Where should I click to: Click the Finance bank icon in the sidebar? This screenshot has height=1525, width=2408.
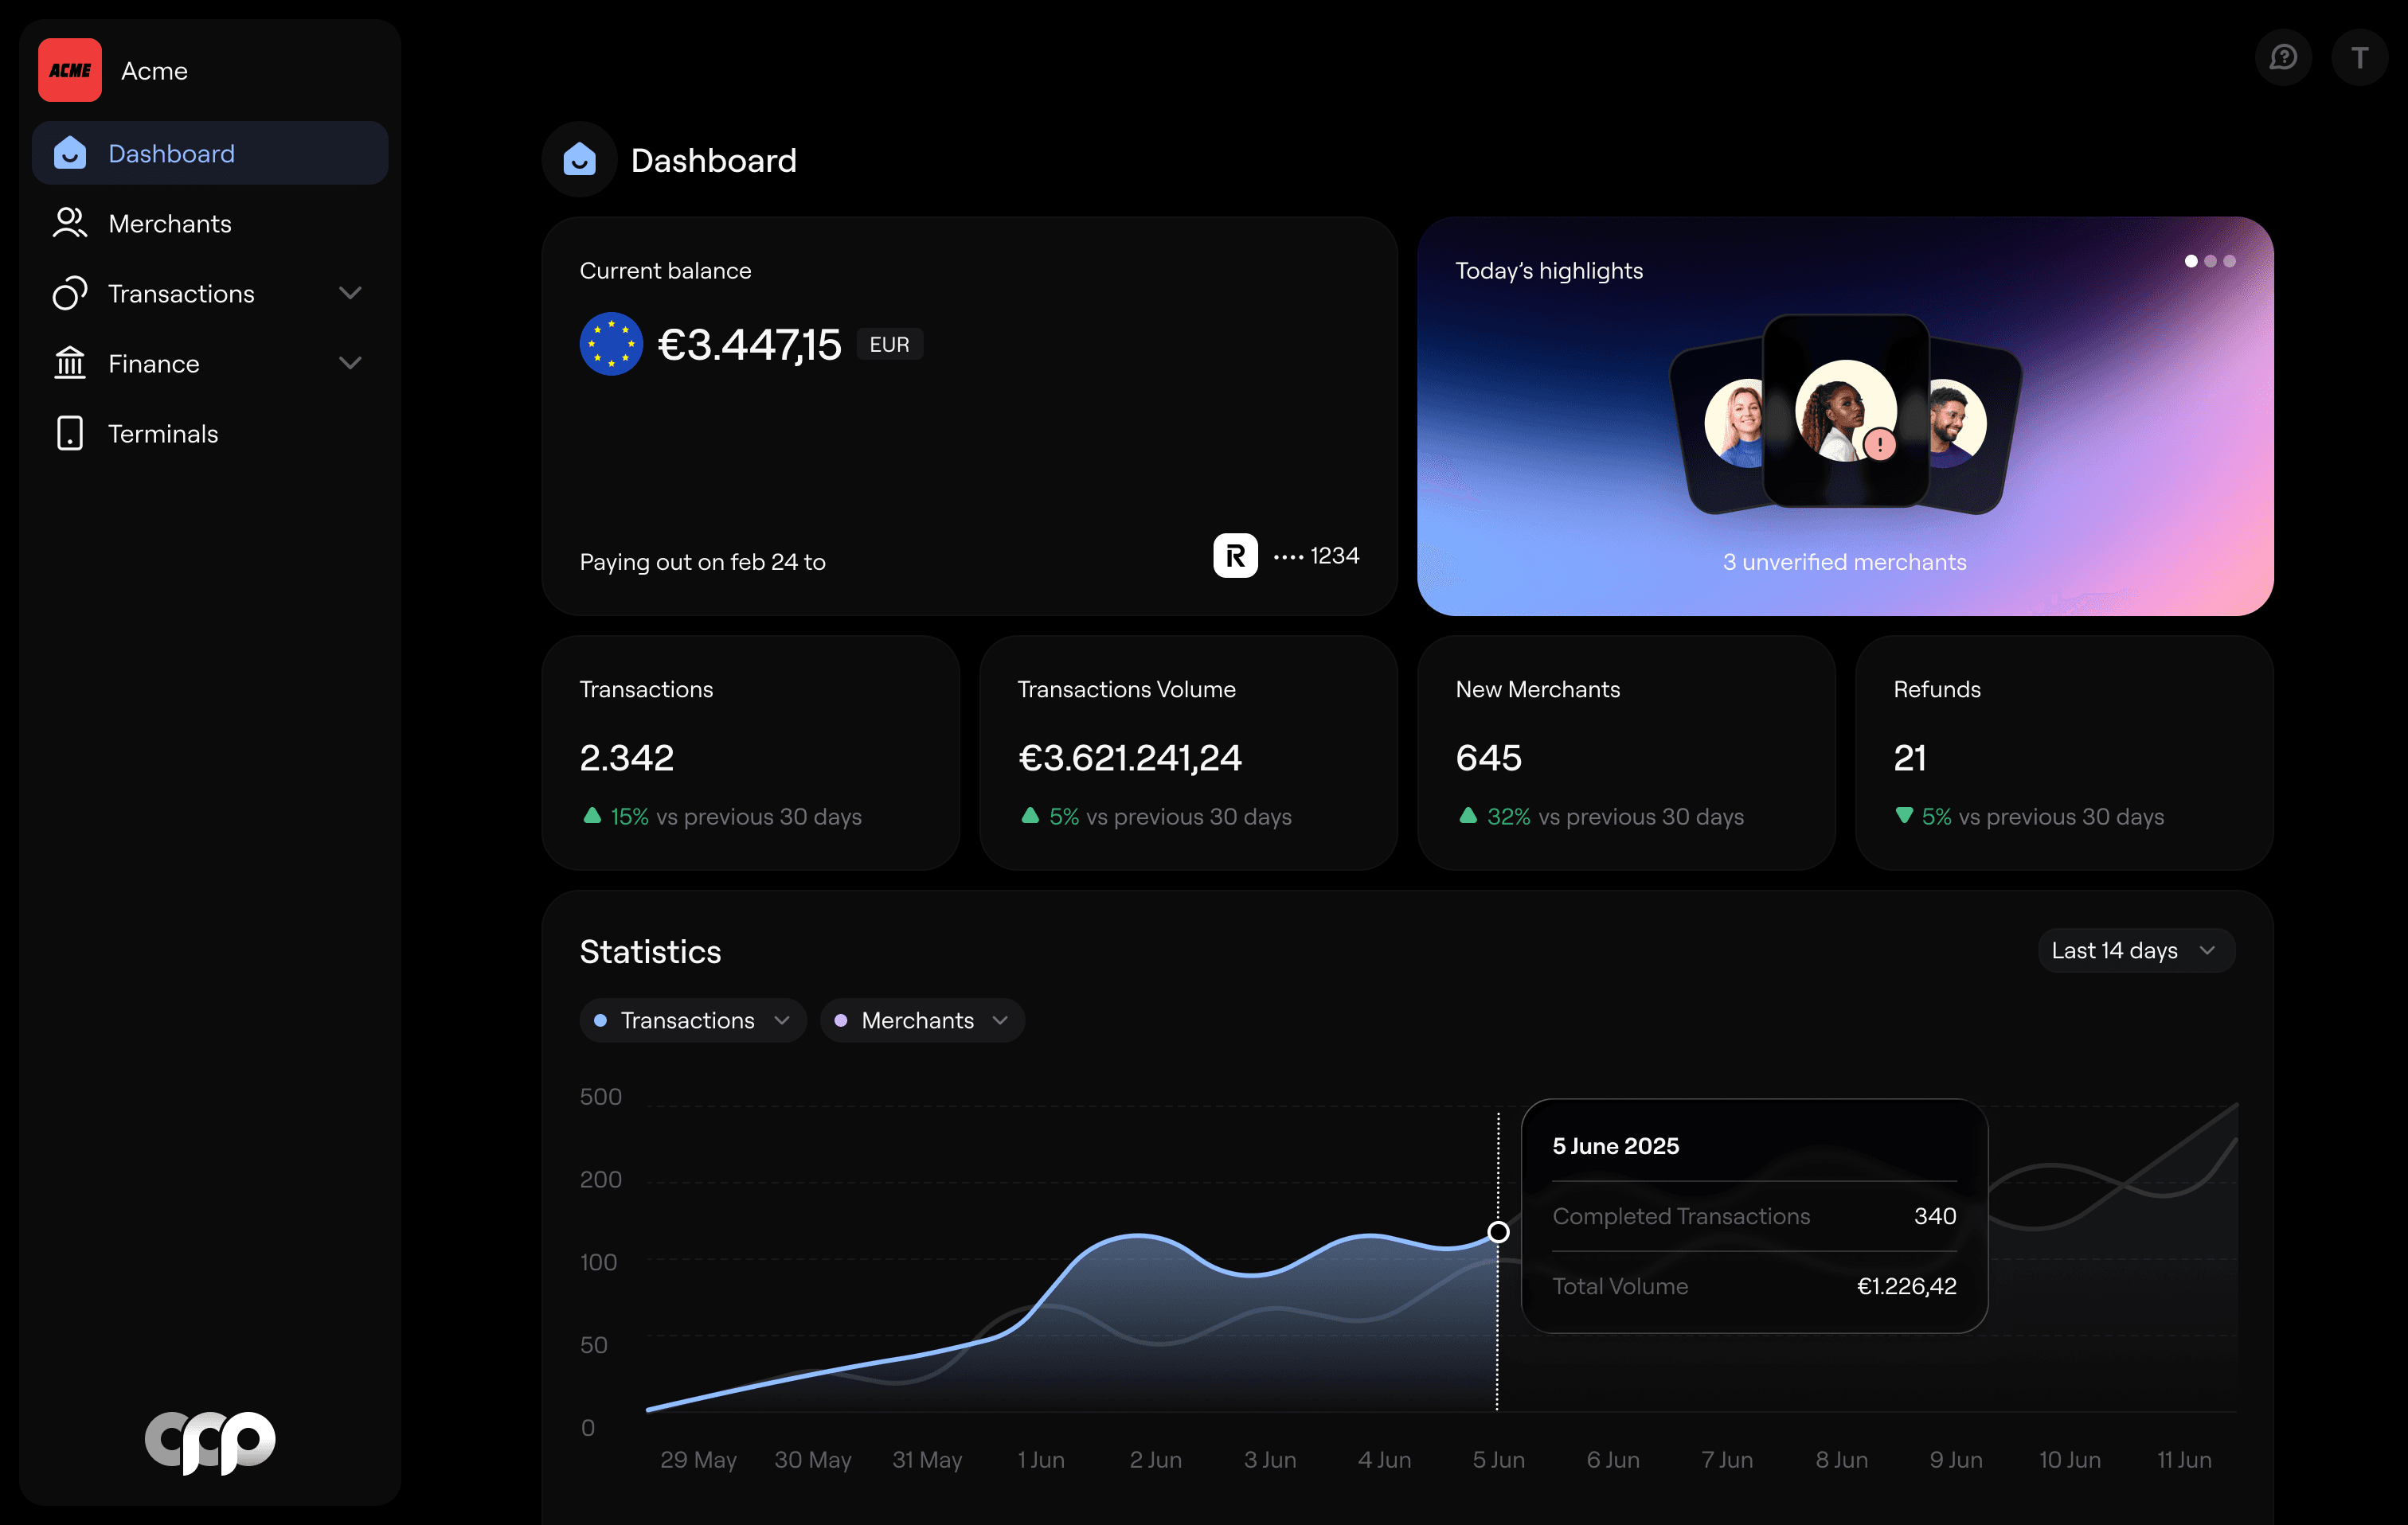[x=69, y=363]
